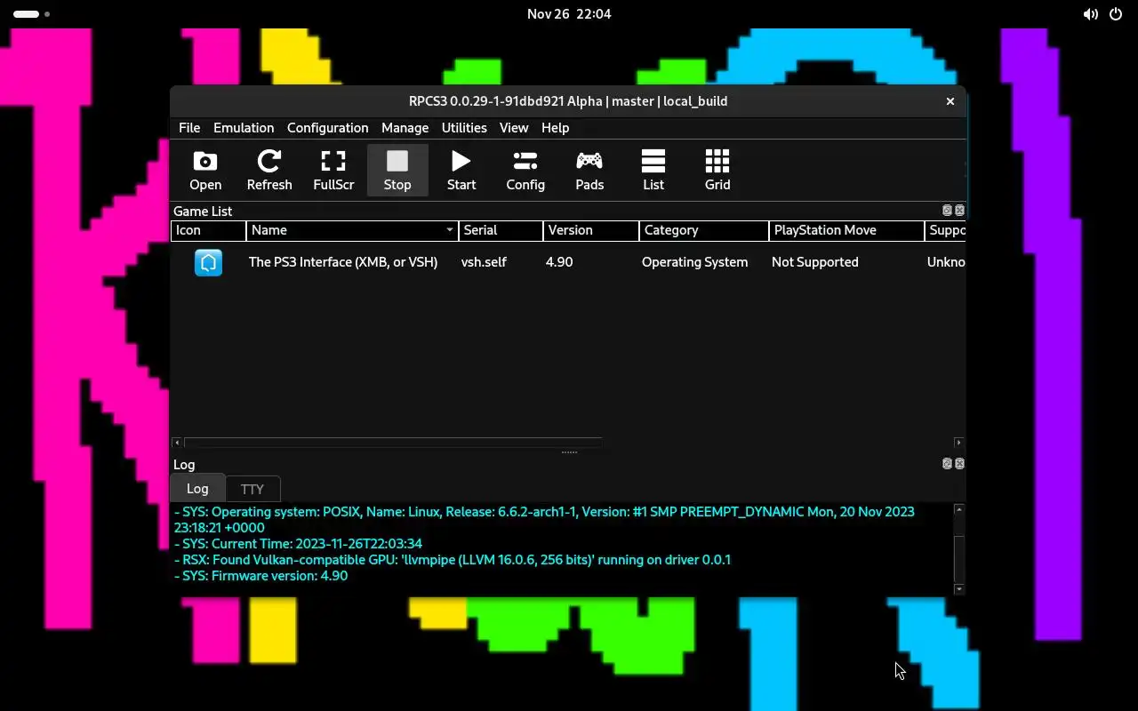
Task: Close the Log panel
Action: pos(959,464)
